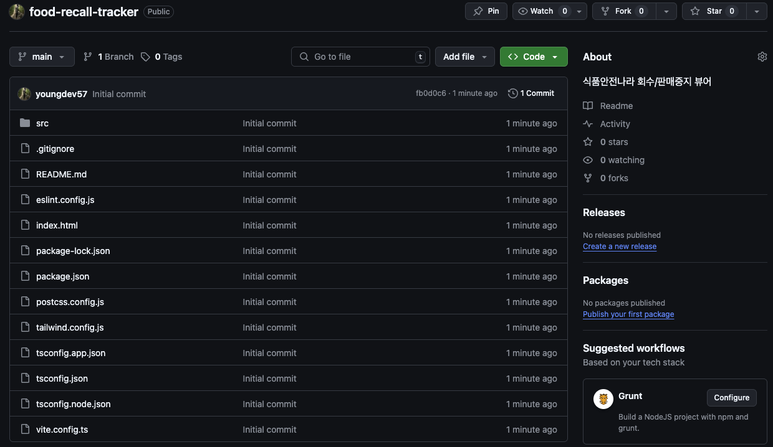Click Initial commit message in the index.html row
773x447 pixels.
269,225
